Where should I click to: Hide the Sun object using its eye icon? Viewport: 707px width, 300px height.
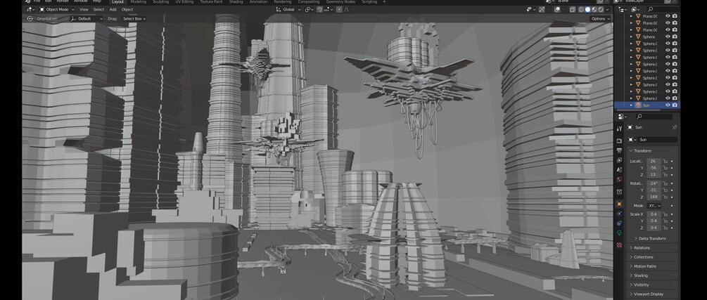coord(668,105)
